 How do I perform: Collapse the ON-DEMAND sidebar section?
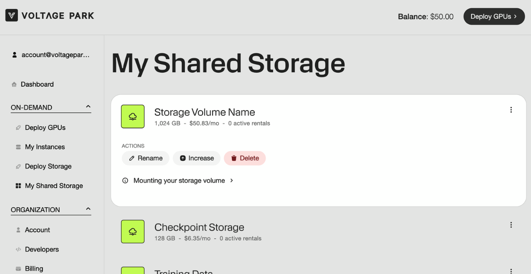(88, 107)
